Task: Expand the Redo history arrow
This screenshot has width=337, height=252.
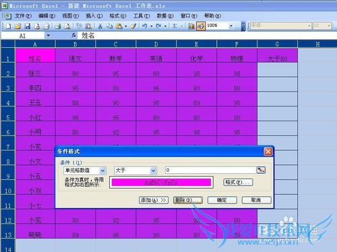Action: [x=165, y=26]
